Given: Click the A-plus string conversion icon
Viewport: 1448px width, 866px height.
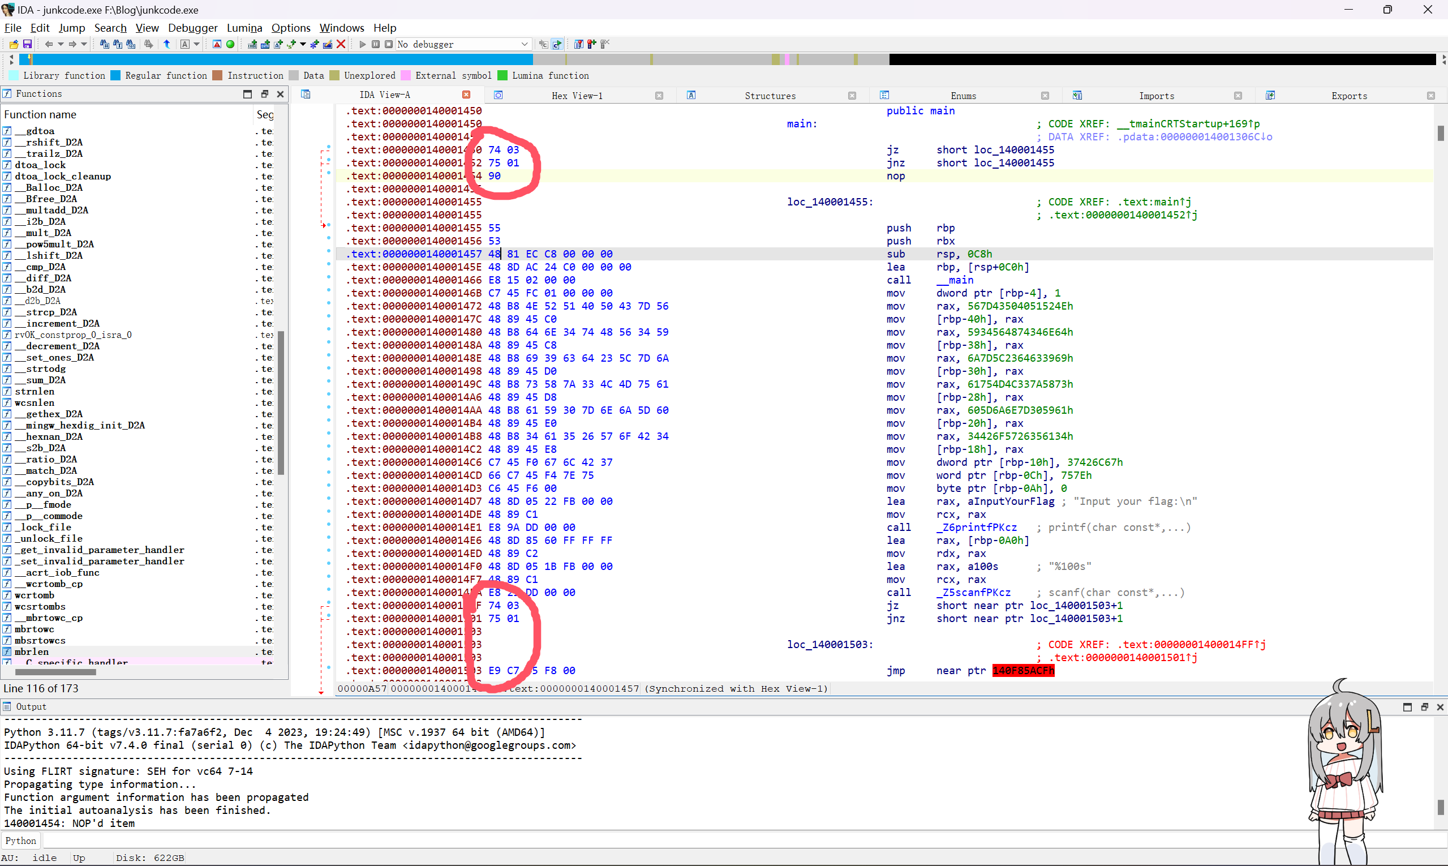Looking at the screenshot, I should pyautogui.click(x=278, y=44).
